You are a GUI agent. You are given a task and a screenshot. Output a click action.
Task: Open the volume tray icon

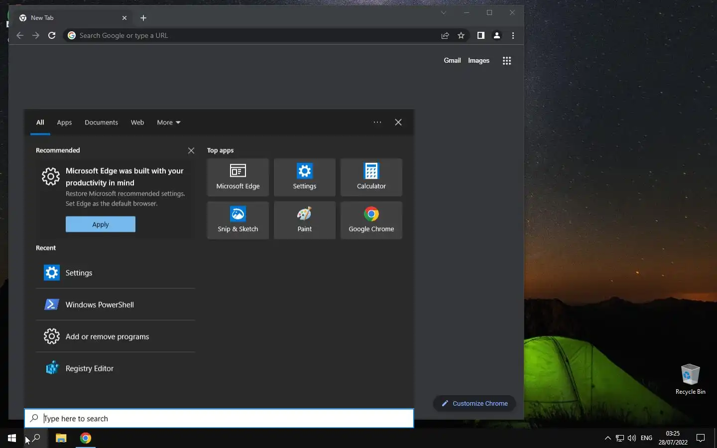point(632,438)
